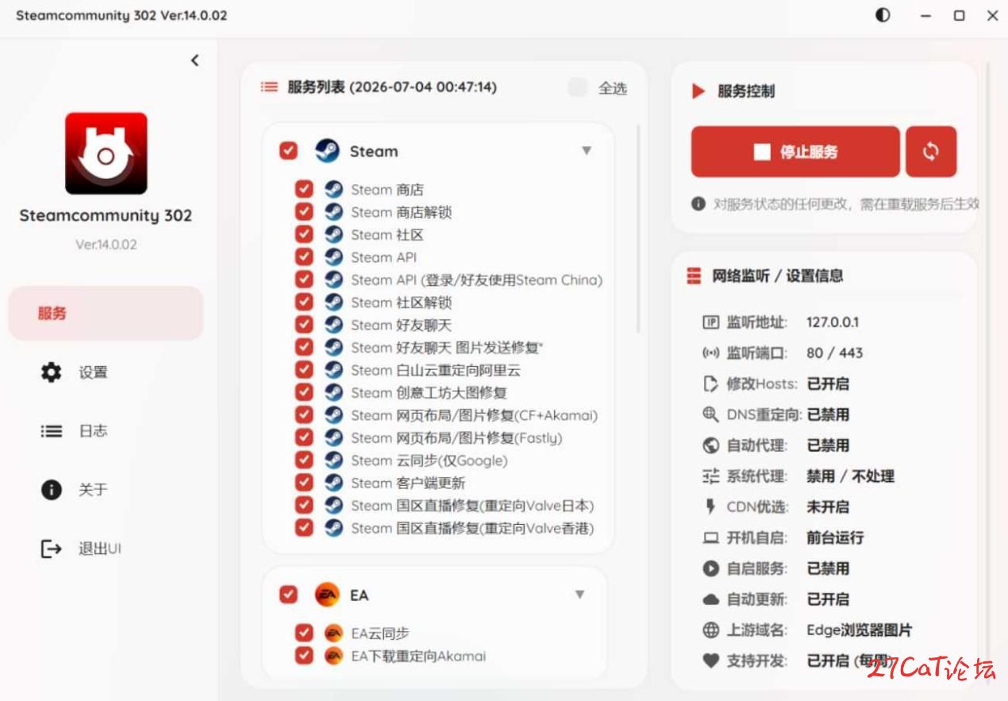Image resolution: width=1008 pixels, height=701 pixels.
Task: Click Steam 国区直播修复(重定向Valve日本) label
Action: click(472, 506)
